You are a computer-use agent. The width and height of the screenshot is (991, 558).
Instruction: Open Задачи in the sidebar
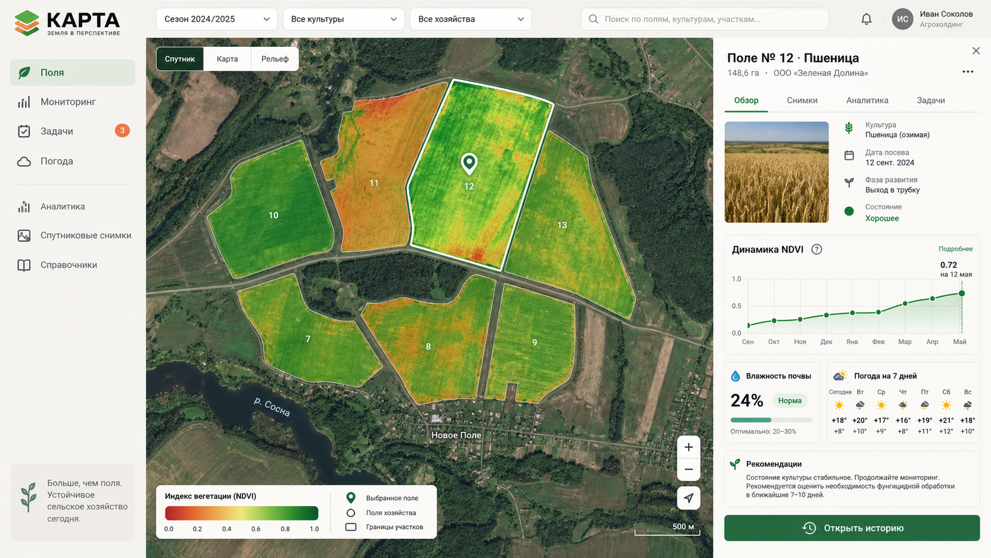pyautogui.click(x=72, y=131)
